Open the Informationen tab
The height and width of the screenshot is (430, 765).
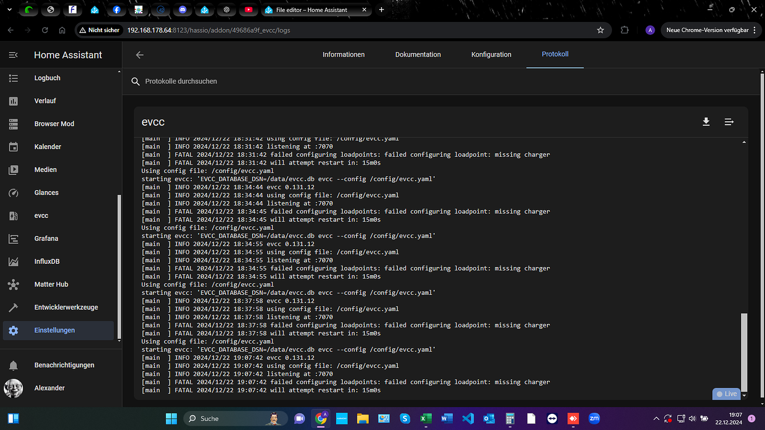pos(343,55)
